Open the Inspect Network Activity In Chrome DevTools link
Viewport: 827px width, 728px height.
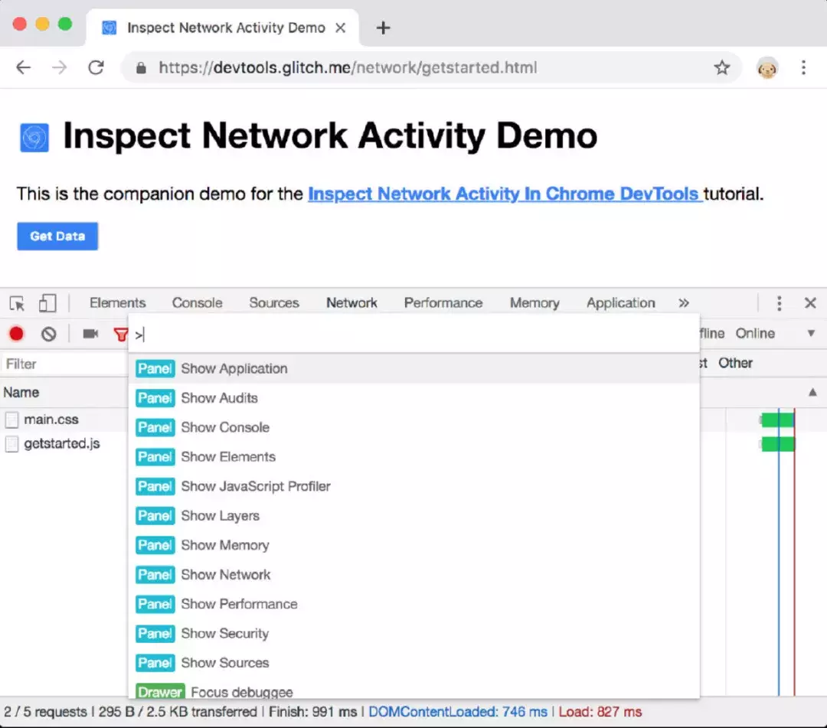[x=505, y=194]
